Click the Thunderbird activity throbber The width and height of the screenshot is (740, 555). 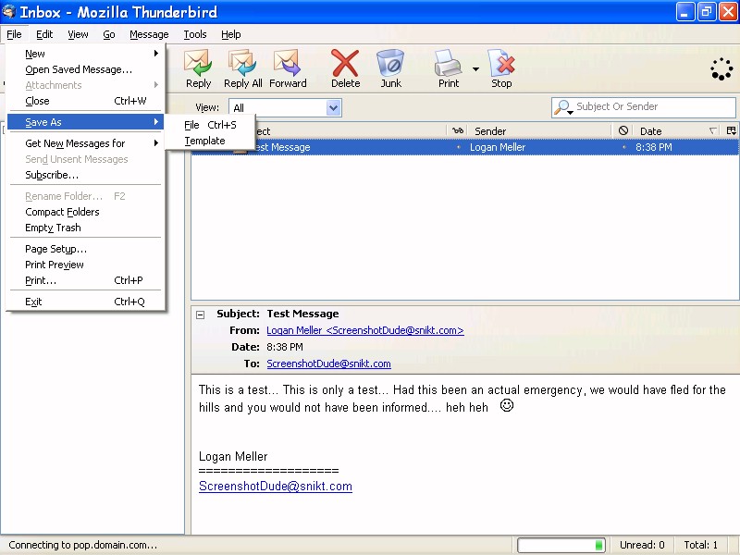721,68
